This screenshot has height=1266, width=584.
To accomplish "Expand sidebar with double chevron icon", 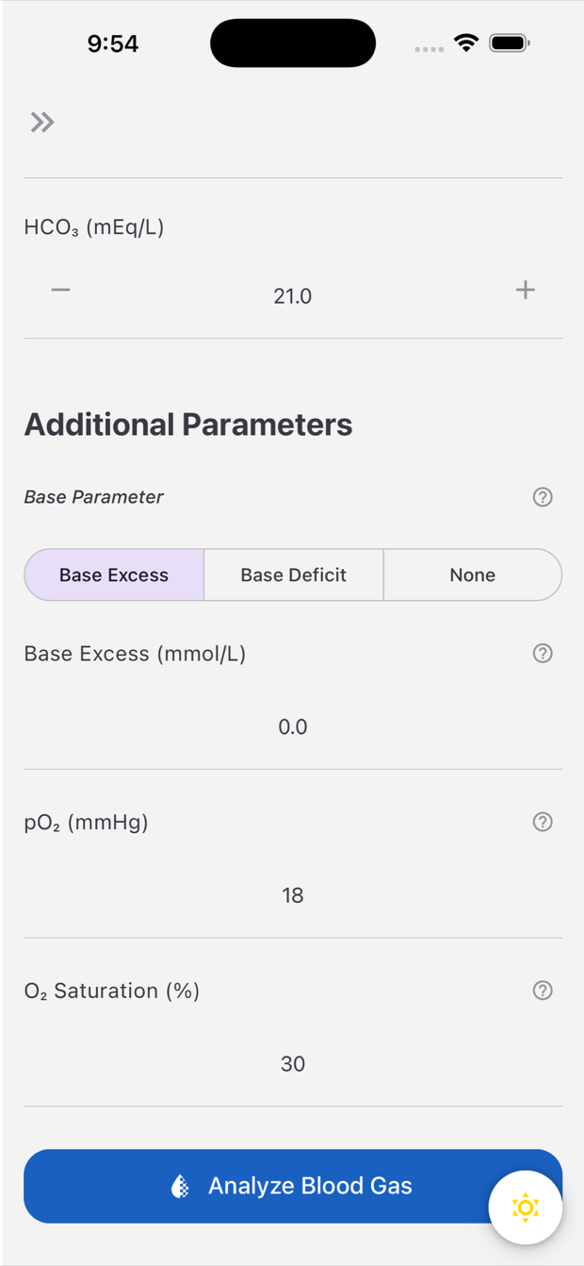I will tap(42, 122).
